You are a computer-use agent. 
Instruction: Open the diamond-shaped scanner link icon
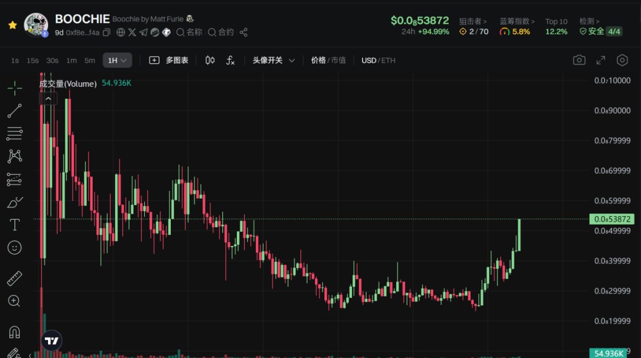click(166, 32)
